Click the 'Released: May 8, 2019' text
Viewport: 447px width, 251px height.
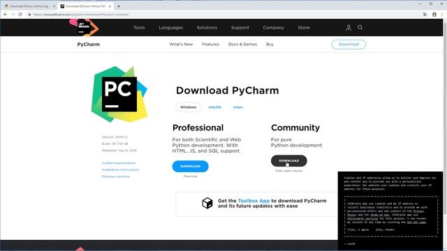coord(119,151)
